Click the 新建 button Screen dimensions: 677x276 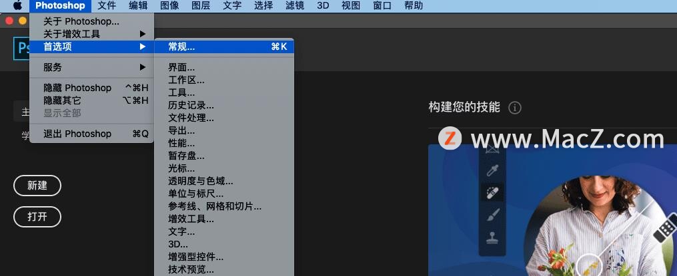(x=37, y=186)
